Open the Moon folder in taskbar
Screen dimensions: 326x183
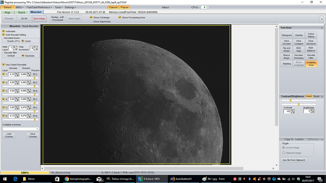29,179
